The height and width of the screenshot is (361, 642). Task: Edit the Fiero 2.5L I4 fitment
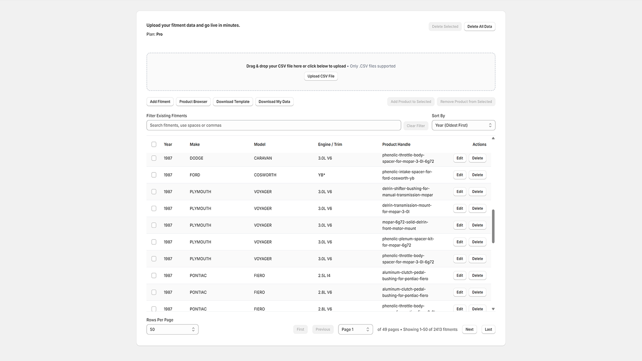pyautogui.click(x=460, y=276)
